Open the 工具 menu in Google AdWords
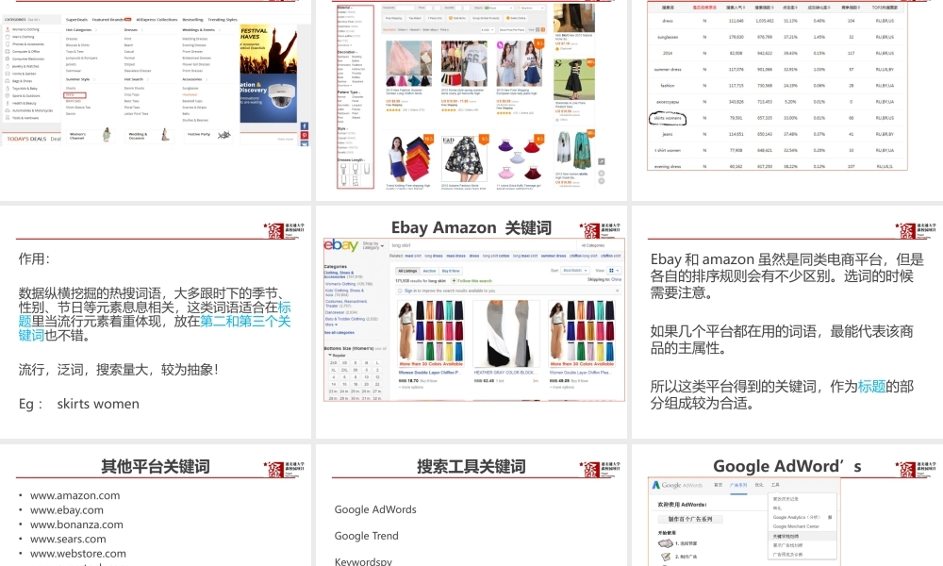 (x=775, y=484)
